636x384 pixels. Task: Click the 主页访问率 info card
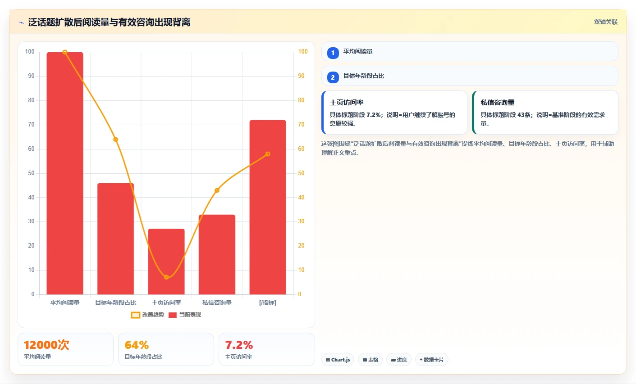tap(394, 113)
